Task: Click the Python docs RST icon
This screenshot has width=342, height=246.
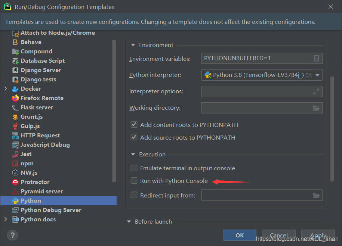Action: [15, 219]
